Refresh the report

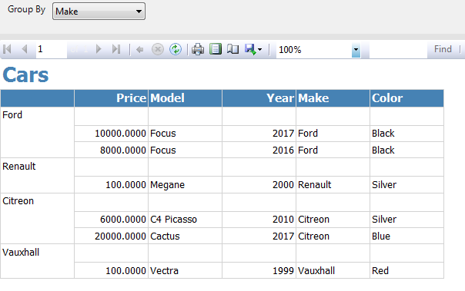coord(176,49)
